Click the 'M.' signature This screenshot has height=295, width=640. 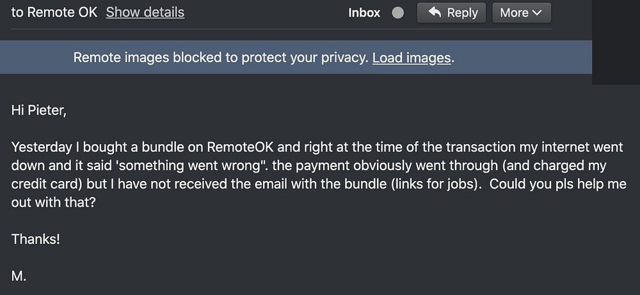19,276
